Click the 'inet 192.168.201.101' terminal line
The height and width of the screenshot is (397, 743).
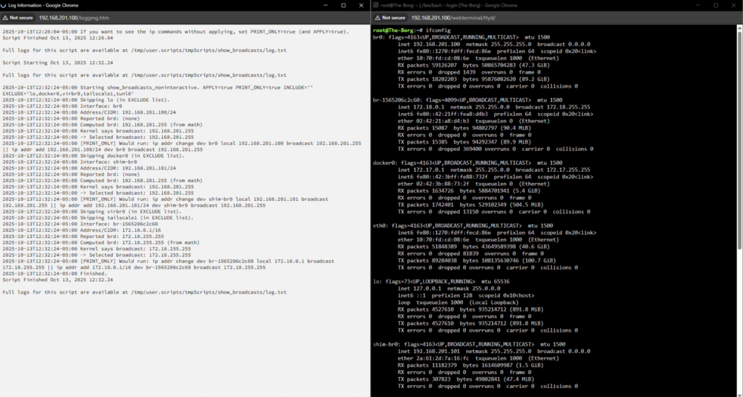pyautogui.click(x=494, y=352)
